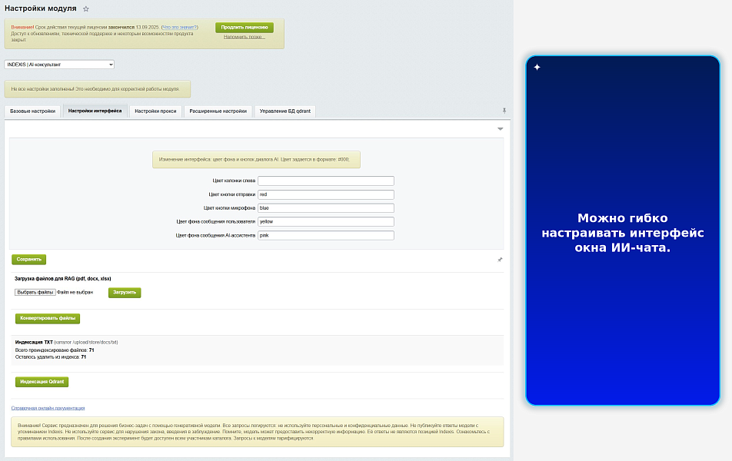This screenshot has height=461, width=732.
Task: Click the Индексация Qdrant button
Action: [x=42, y=382]
